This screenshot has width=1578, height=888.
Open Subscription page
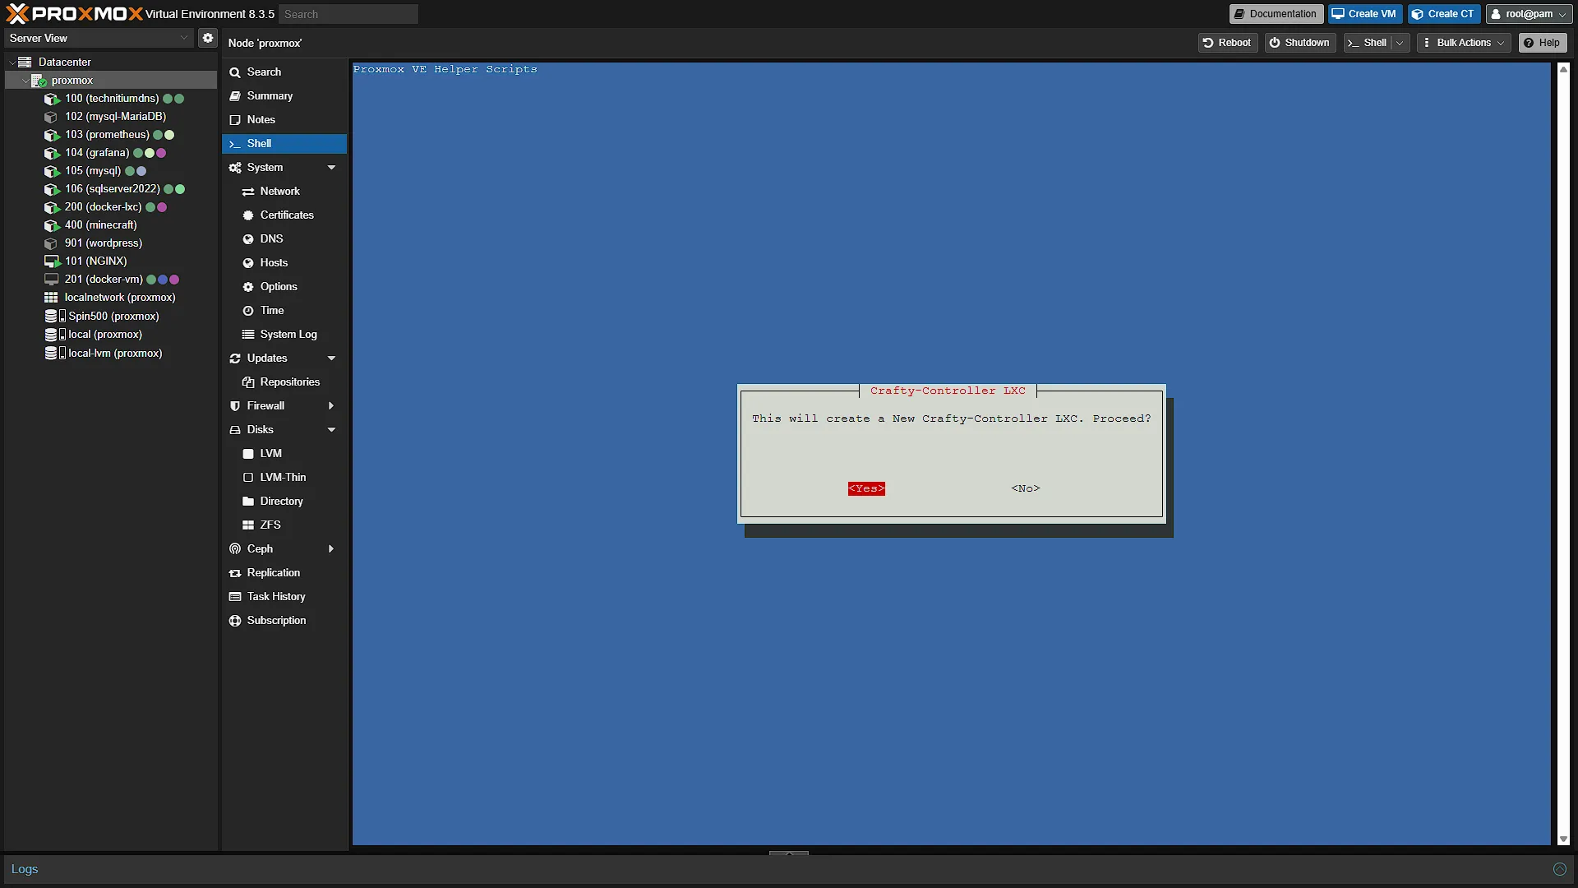coord(284,621)
